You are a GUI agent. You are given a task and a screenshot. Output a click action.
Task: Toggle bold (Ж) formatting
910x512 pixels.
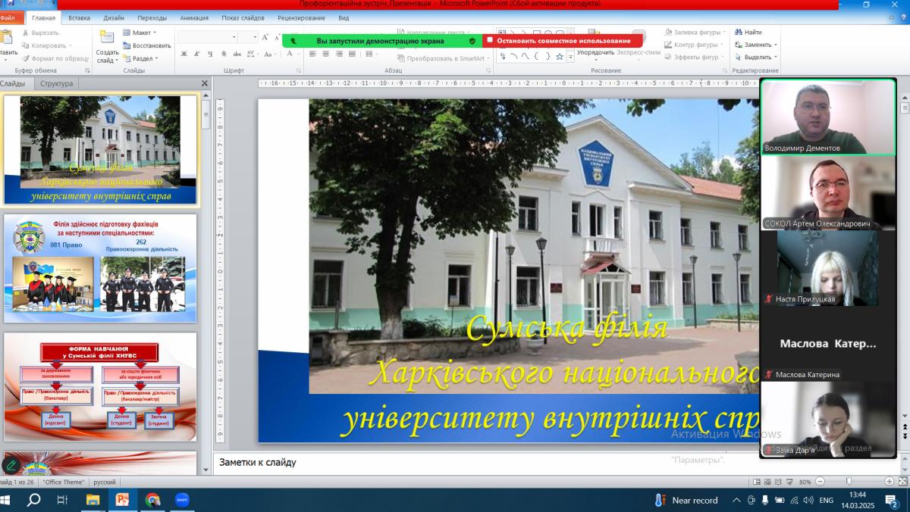pyautogui.click(x=184, y=54)
